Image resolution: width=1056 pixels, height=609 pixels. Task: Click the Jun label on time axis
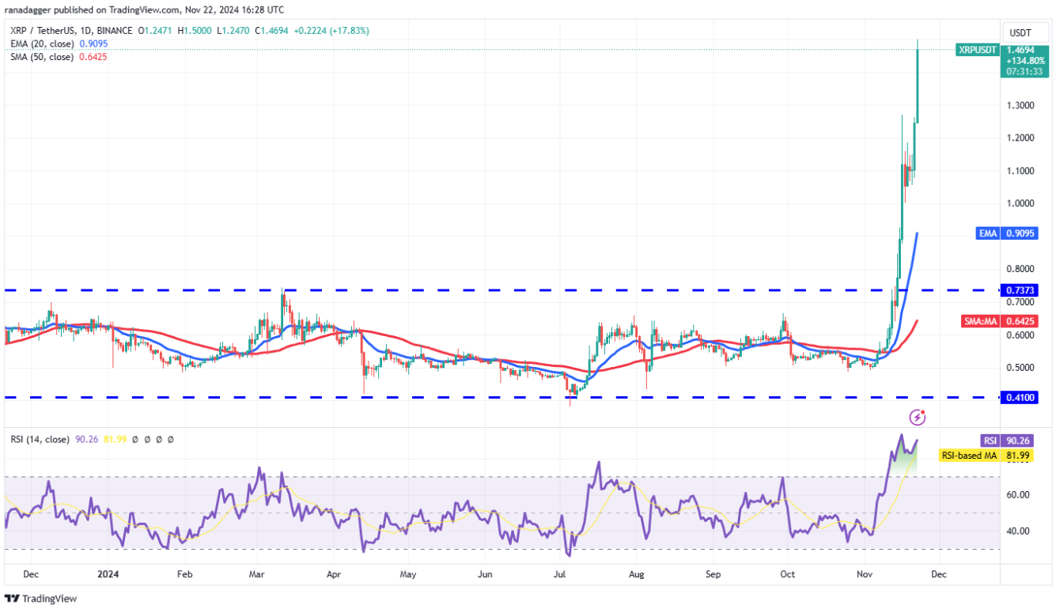[486, 573]
